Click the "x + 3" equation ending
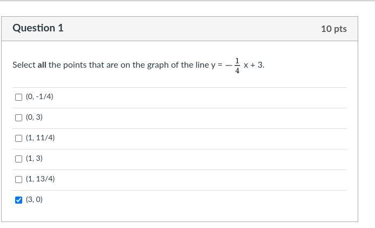Screen dimensions: 375x228 click(x=253, y=65)
